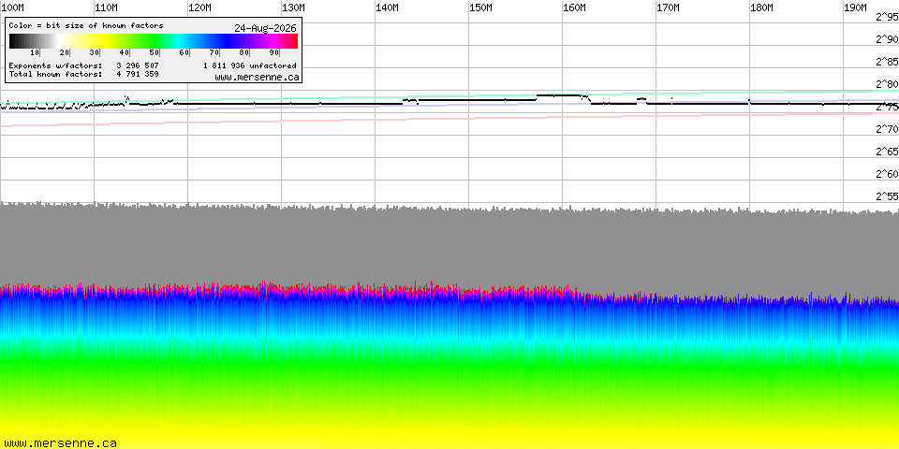
Task: Click the "1 811 936 unfactored" text
Action: 250,65
